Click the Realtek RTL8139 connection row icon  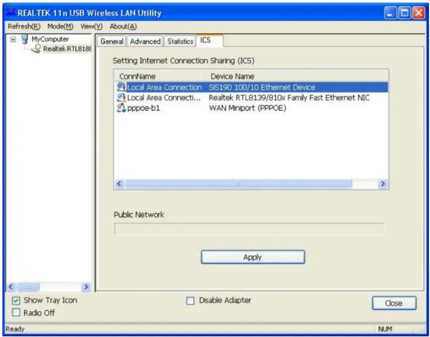pos(121,97)
